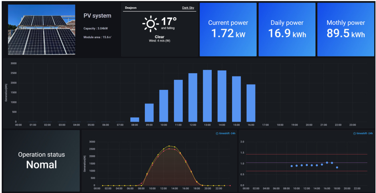Click the lower red threshold line

tap(307, 171)
